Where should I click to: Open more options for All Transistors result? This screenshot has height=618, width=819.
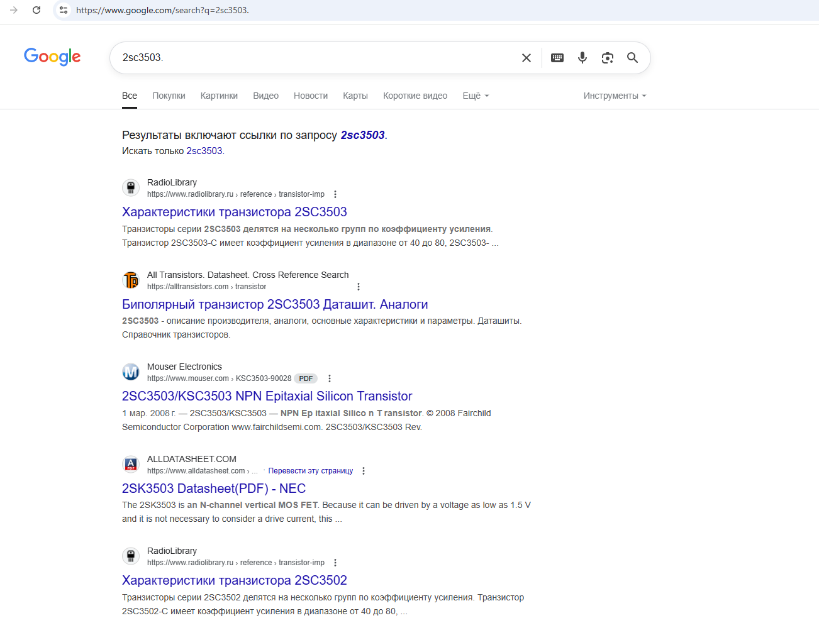359,287
